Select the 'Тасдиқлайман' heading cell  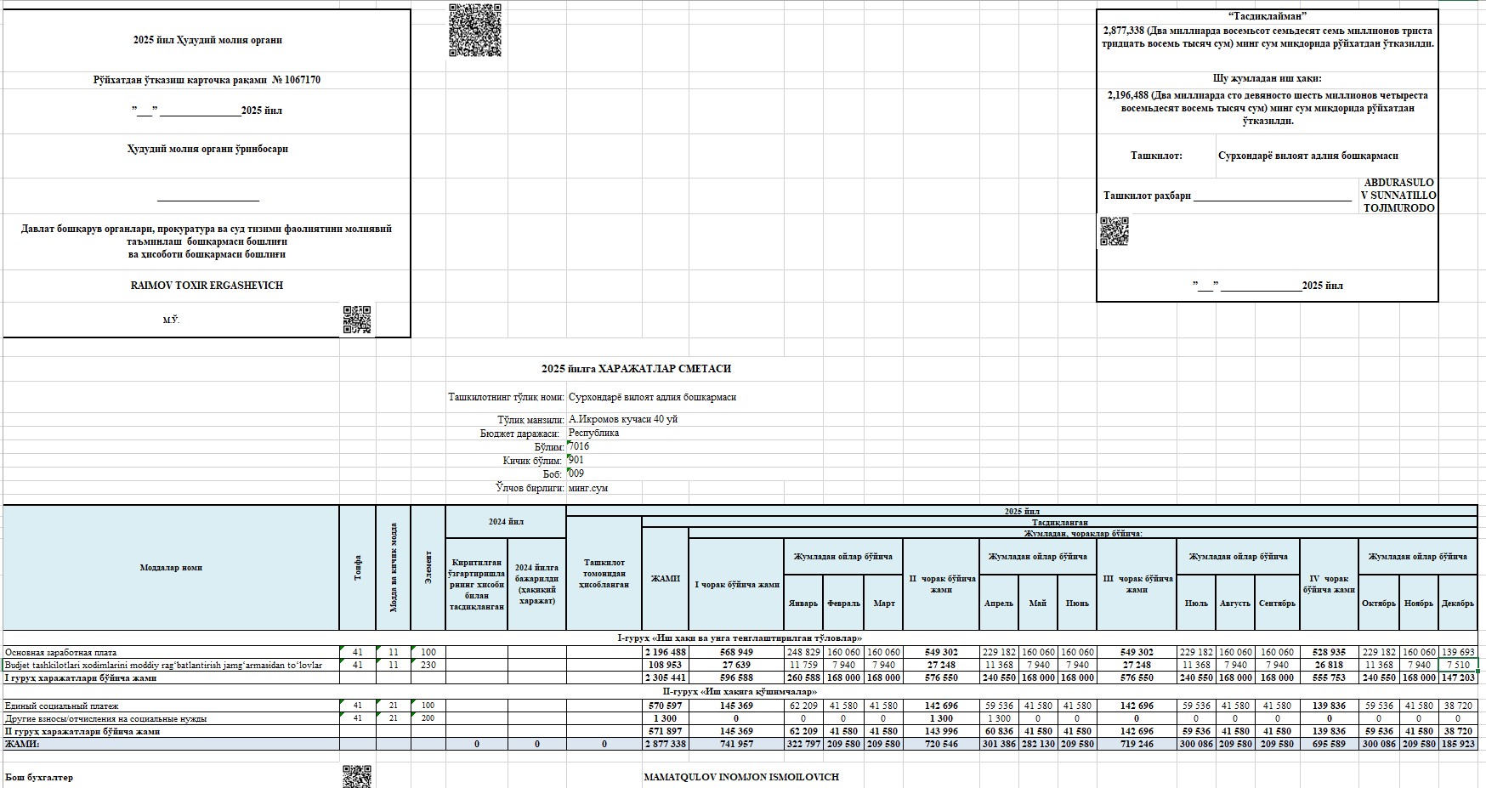point(1268,16)
